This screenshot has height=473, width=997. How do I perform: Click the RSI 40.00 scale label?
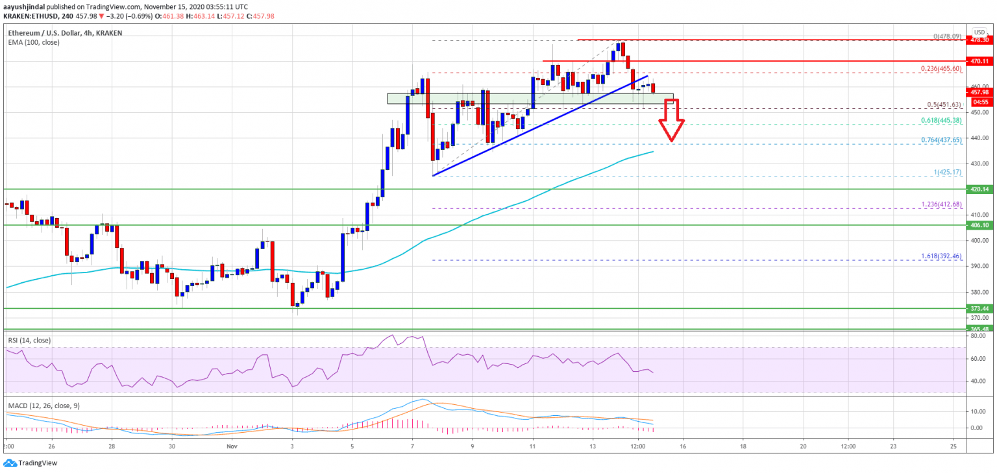click(x=979, y=381)
